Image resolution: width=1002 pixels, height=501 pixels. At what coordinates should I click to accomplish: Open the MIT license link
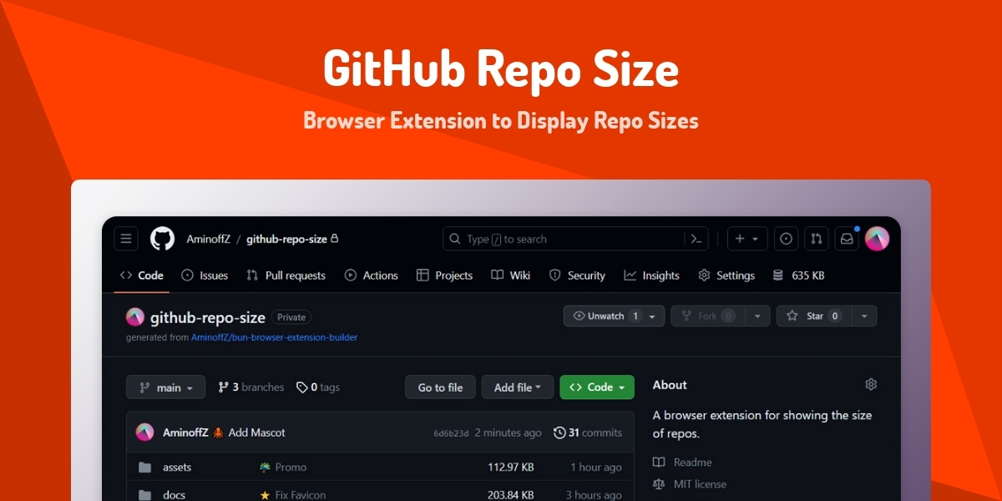tap(700, 483)
